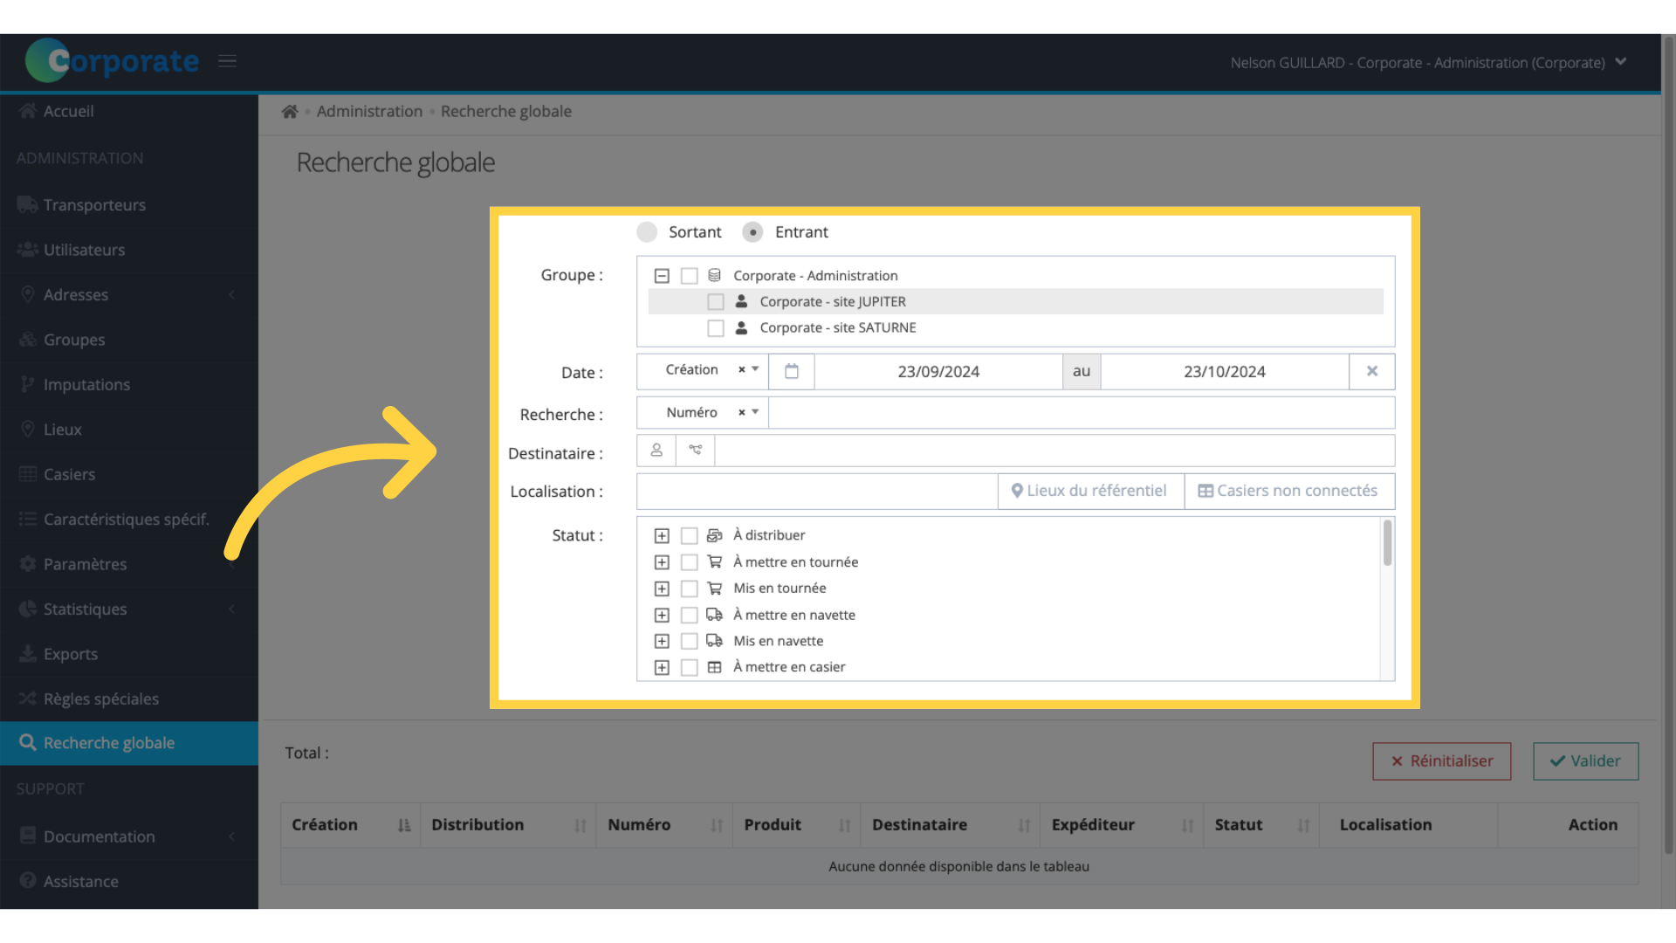Check the Corporate - Administration checkbox
This screenshot has height=943, width=1676.
point(689,276)
